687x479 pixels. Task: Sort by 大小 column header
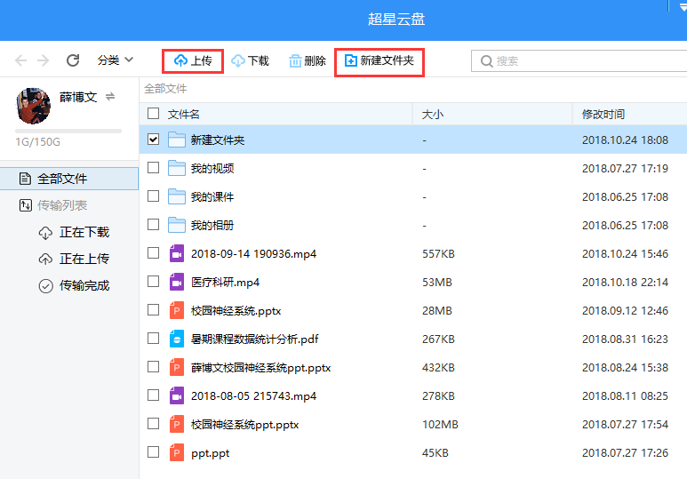tap(433, 115)
